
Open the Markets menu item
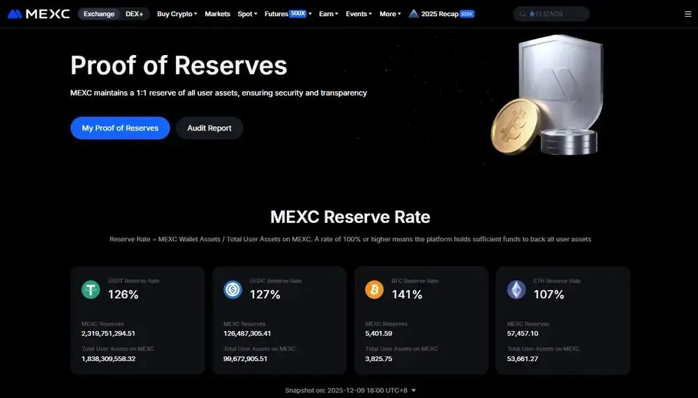pyautogui.click(x=217, y=14)
